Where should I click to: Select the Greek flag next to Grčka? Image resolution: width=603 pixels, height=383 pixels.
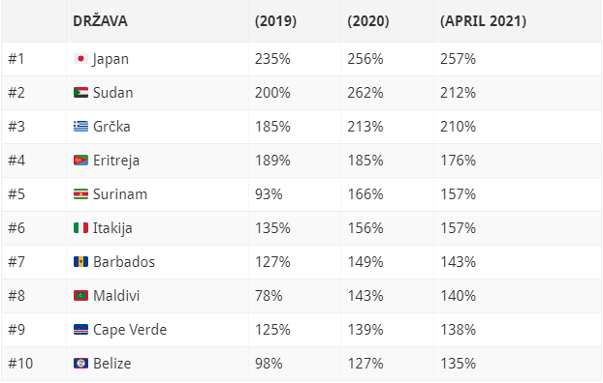(80, 127)
